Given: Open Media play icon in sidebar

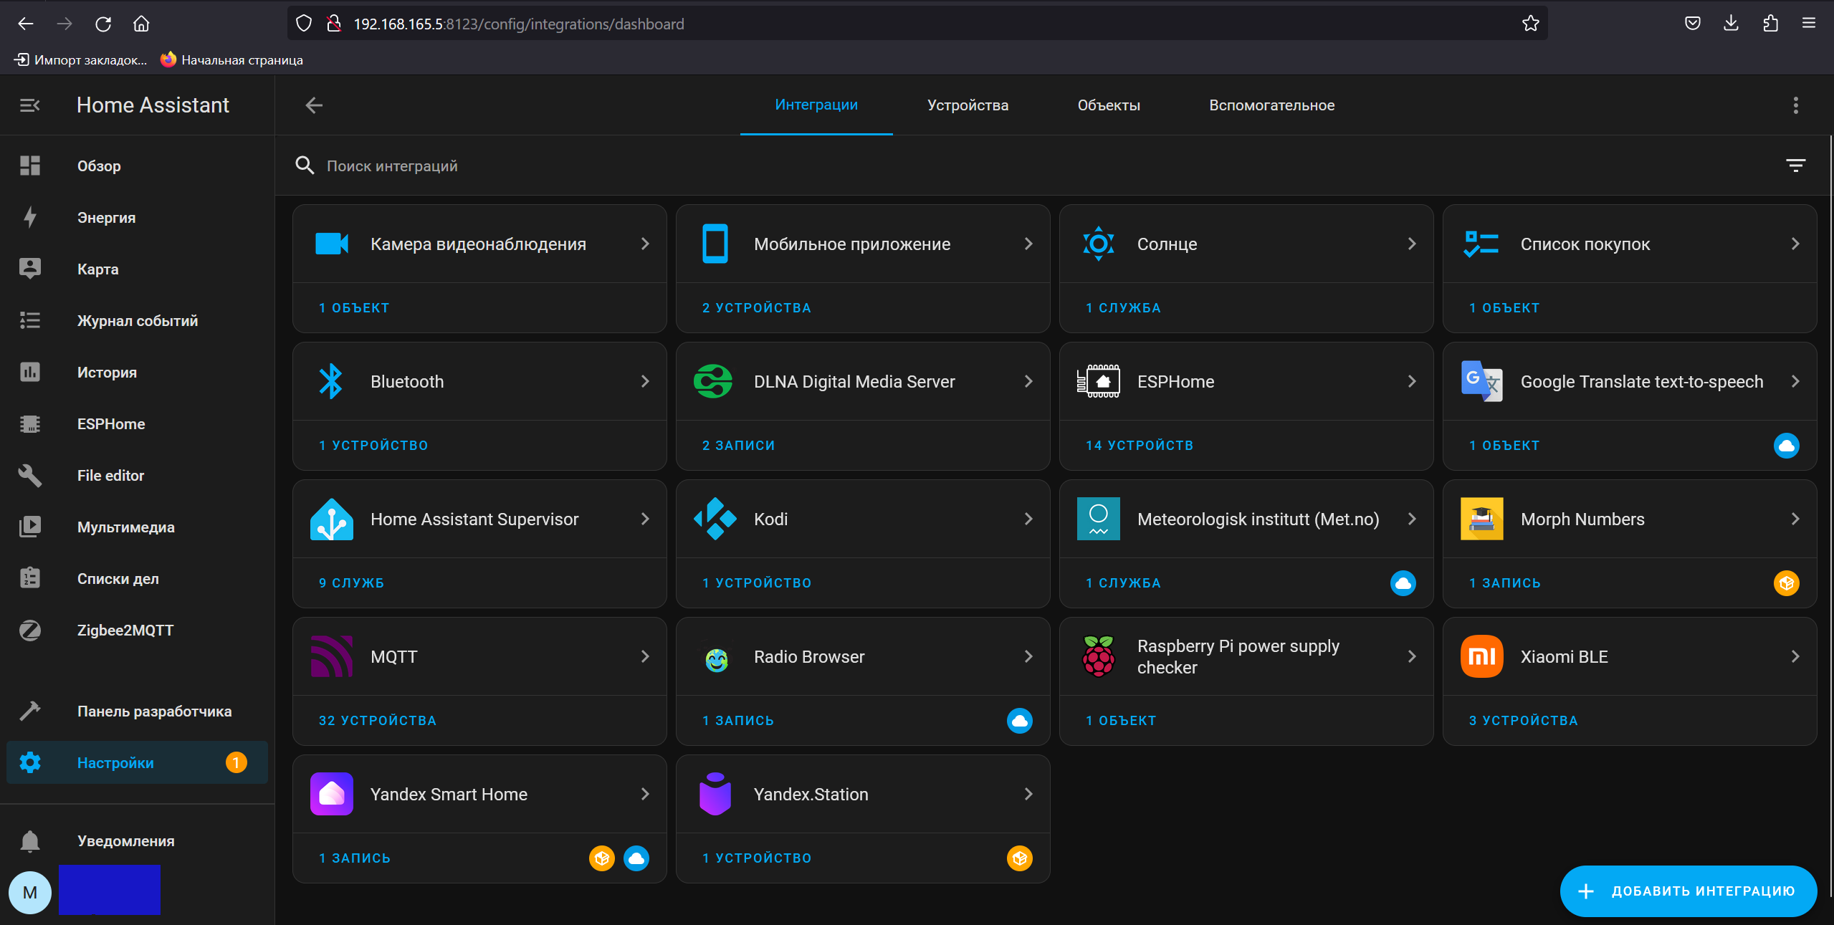Looking at the screenshot, I should click(x=29, y=527).
